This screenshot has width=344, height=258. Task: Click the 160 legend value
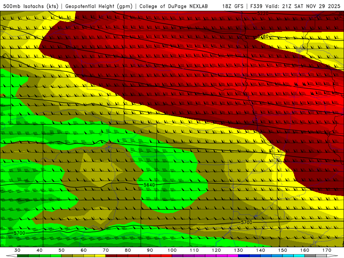point(305,250)
